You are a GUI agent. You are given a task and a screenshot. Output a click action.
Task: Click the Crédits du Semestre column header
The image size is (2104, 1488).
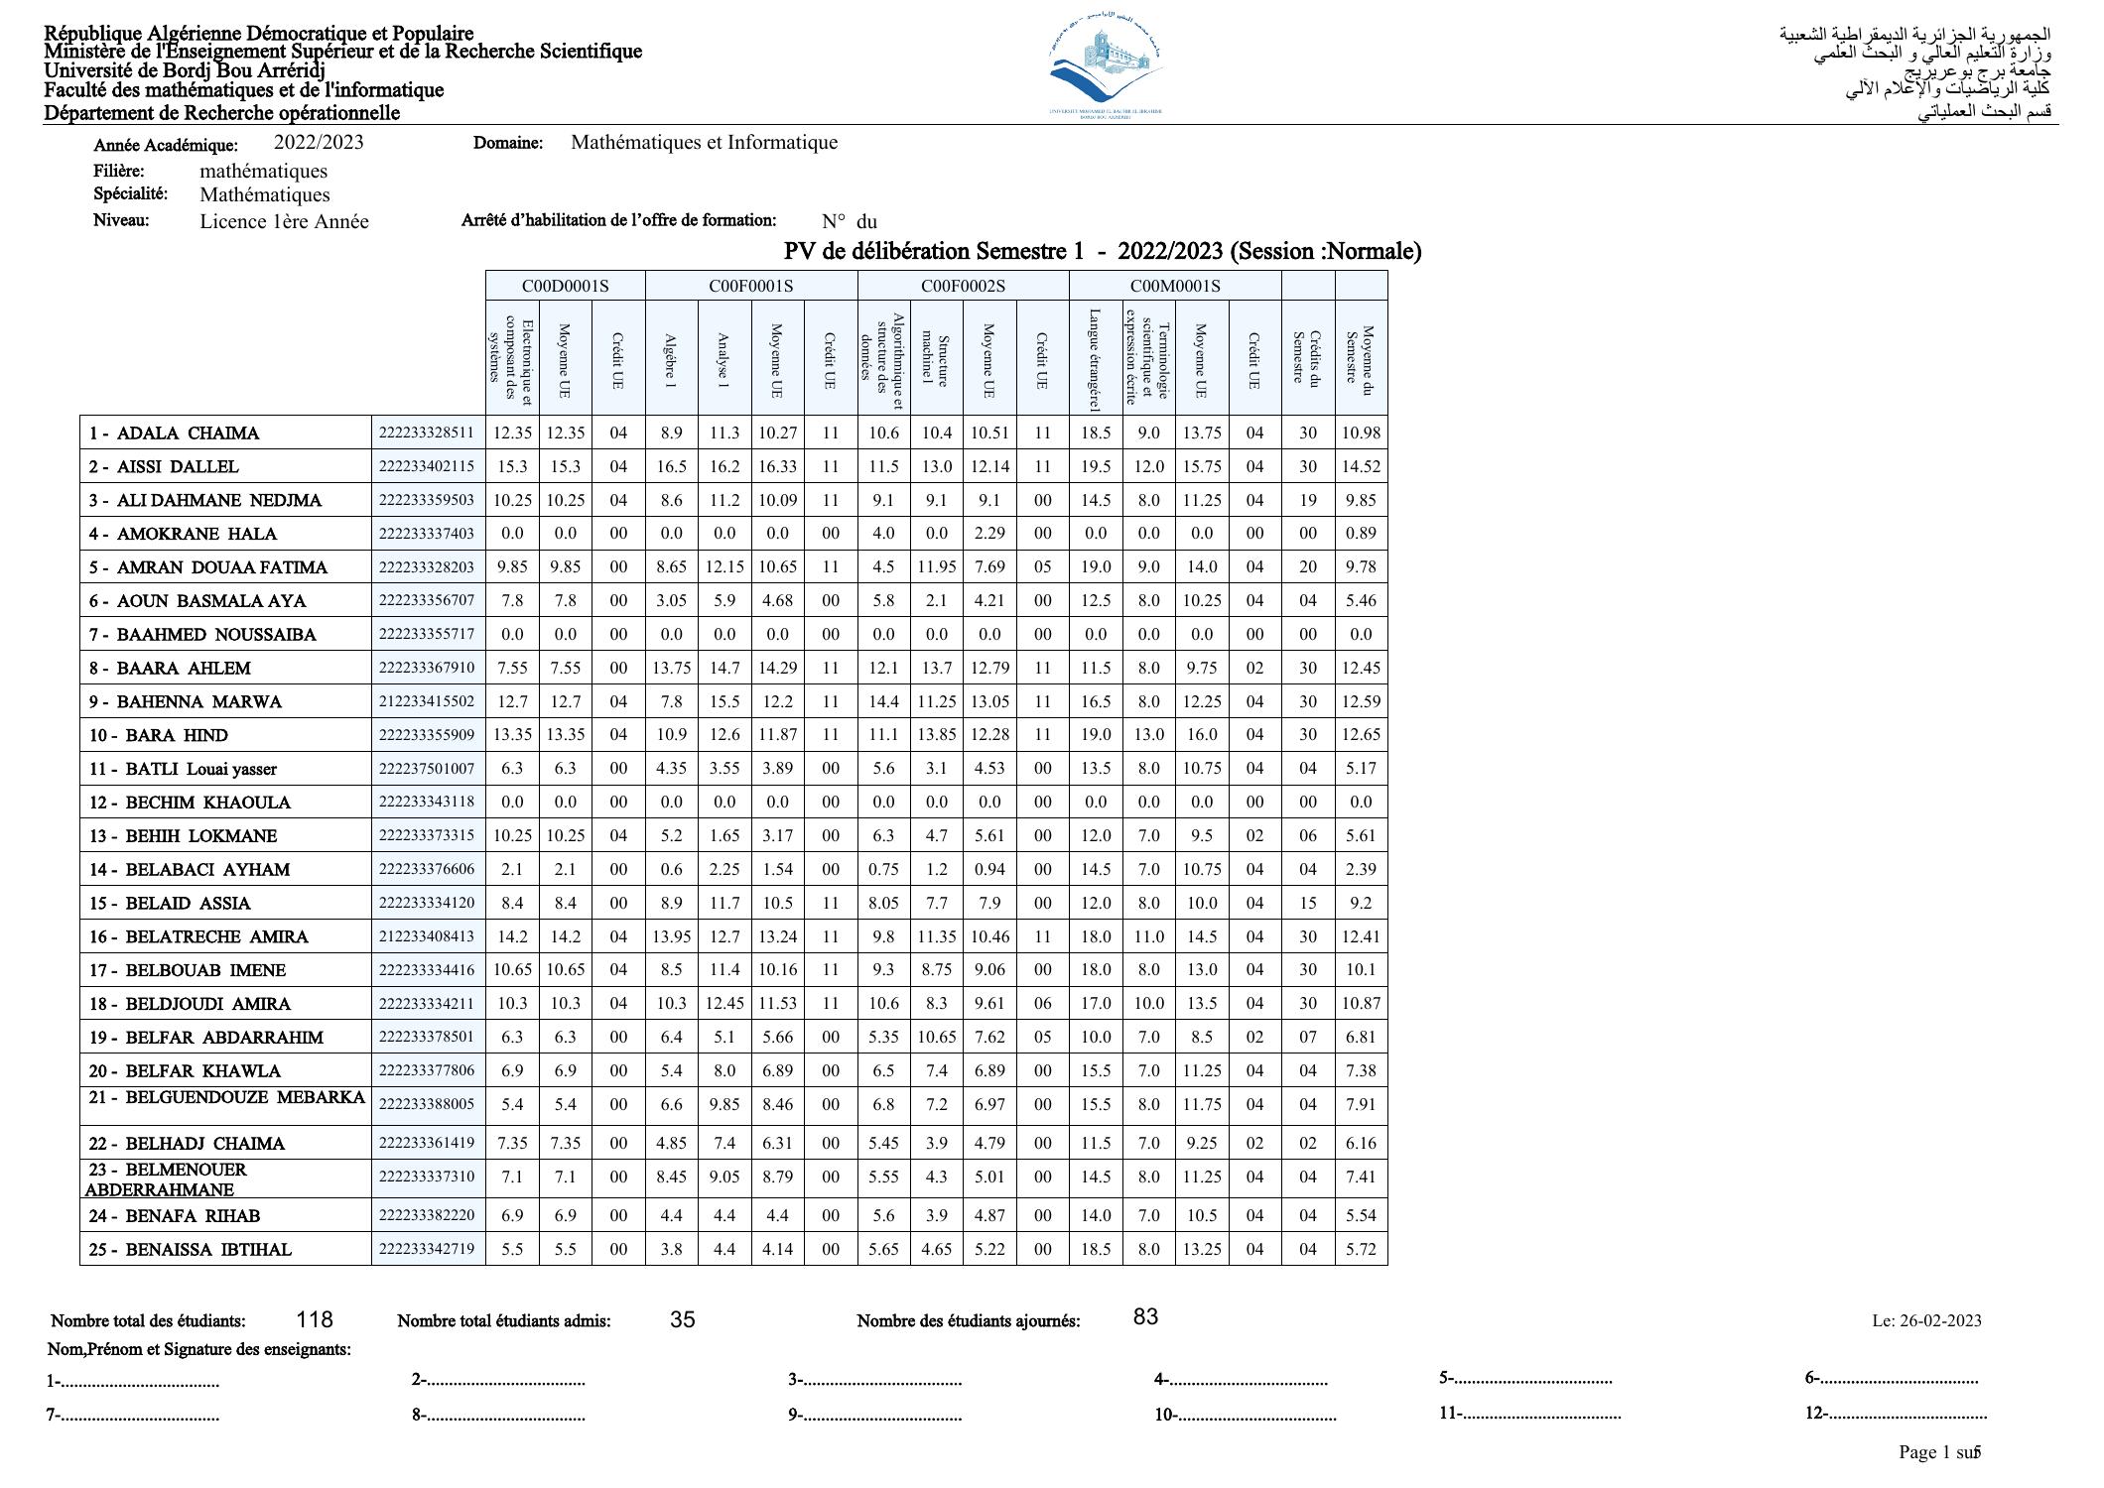pos(1307,359)
